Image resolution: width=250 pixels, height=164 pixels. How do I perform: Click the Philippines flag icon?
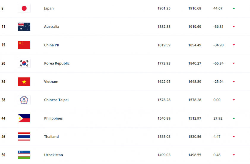pyautogui.click(x=24, y=118)
